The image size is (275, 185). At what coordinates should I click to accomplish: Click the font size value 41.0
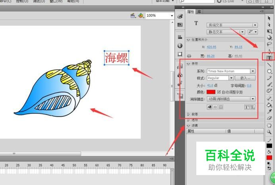pos(210,86)
